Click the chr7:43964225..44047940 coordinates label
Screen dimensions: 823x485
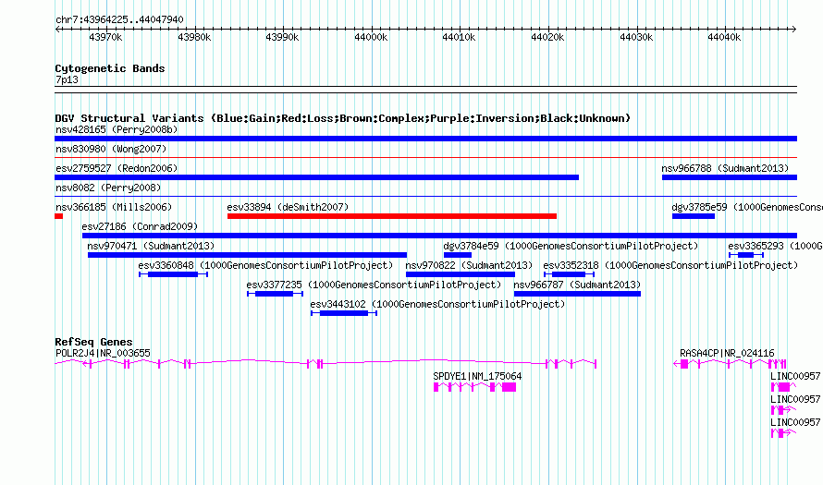point(119,19)
